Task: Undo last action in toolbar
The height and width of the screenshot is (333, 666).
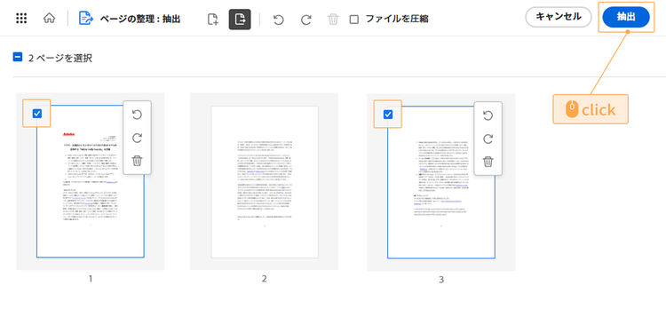Action: pyautogui.click(x=279, y=20)
